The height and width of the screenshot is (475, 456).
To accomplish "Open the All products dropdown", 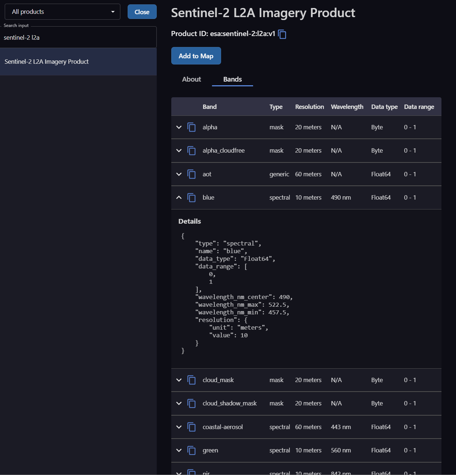I will click(x=63, y=12).
